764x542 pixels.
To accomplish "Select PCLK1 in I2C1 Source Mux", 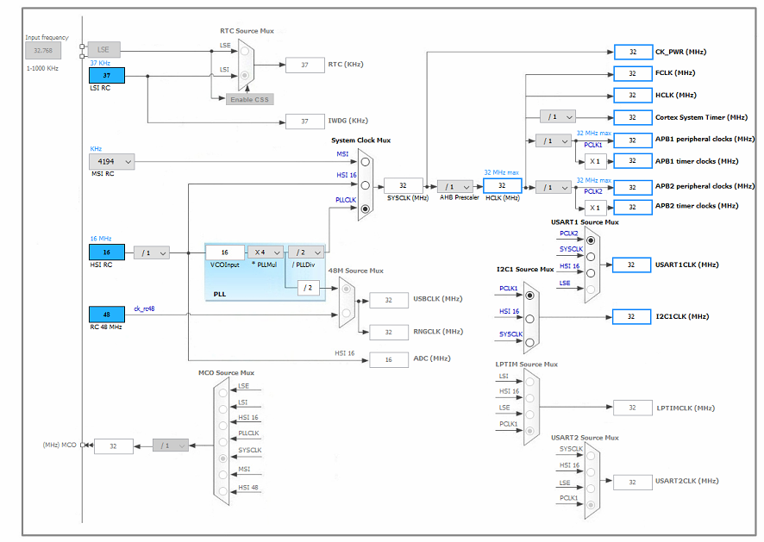I will (529, 296).
